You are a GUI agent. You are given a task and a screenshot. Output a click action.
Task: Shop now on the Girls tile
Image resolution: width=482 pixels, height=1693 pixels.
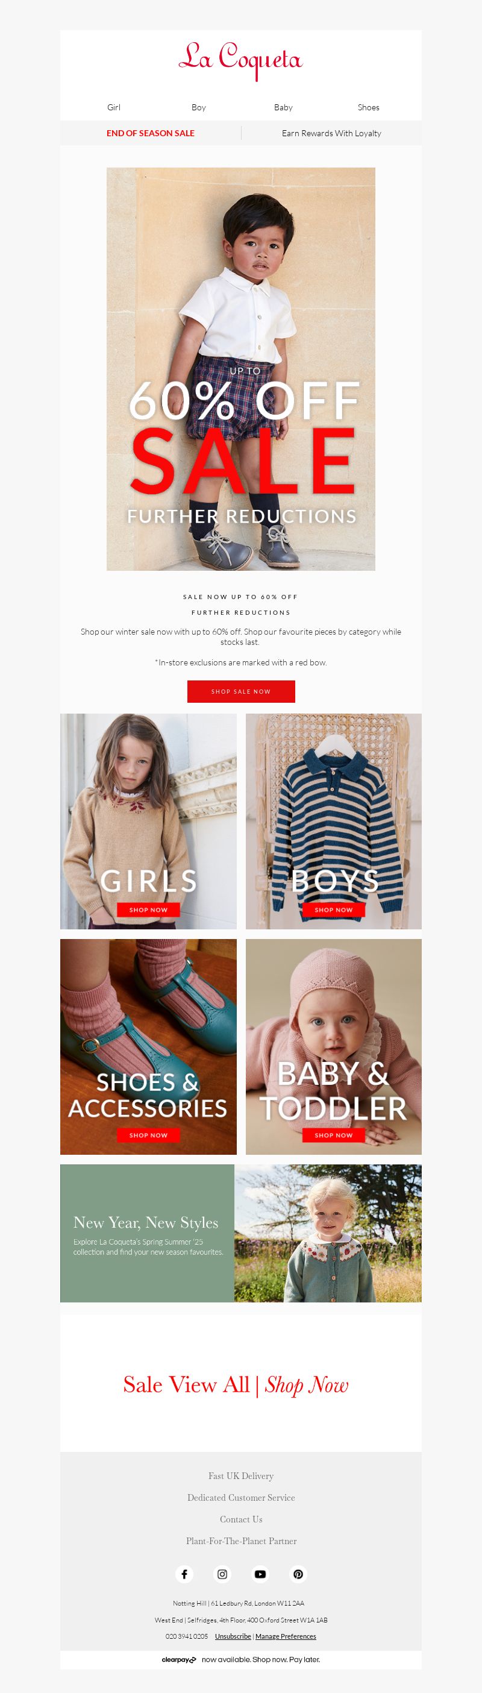[148, 909]
